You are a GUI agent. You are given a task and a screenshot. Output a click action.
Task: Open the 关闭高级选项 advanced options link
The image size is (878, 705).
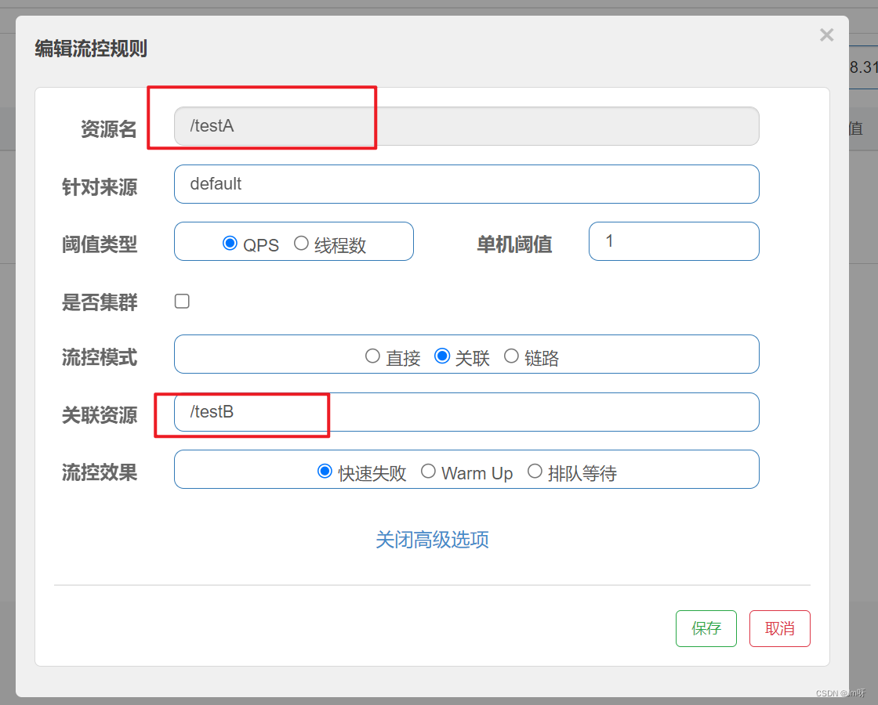(432, 540)
